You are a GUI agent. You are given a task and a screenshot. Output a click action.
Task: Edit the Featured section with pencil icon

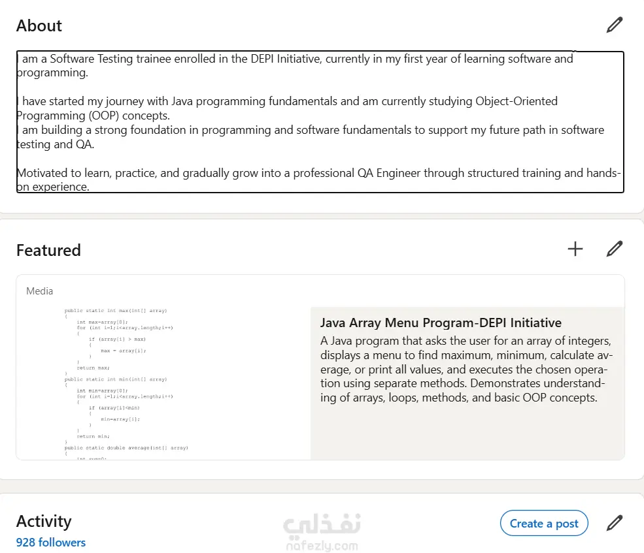point(614,249)
